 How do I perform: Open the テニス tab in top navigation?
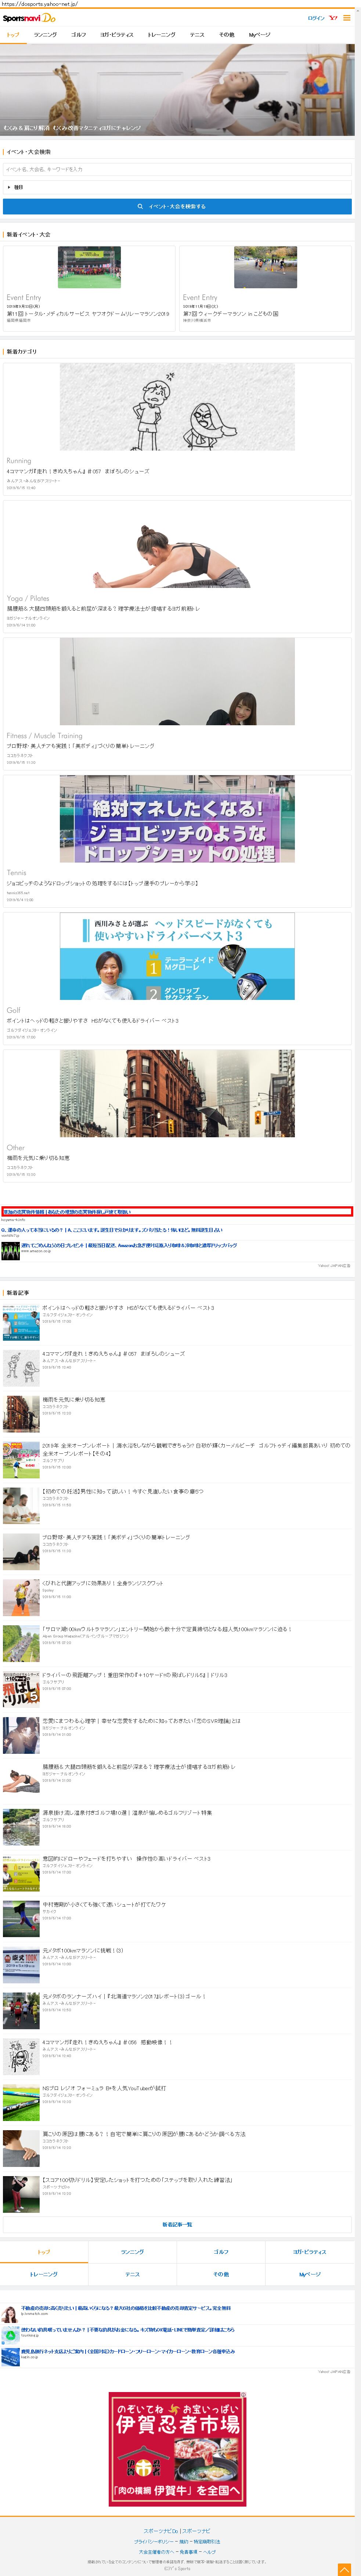[197, 35]
